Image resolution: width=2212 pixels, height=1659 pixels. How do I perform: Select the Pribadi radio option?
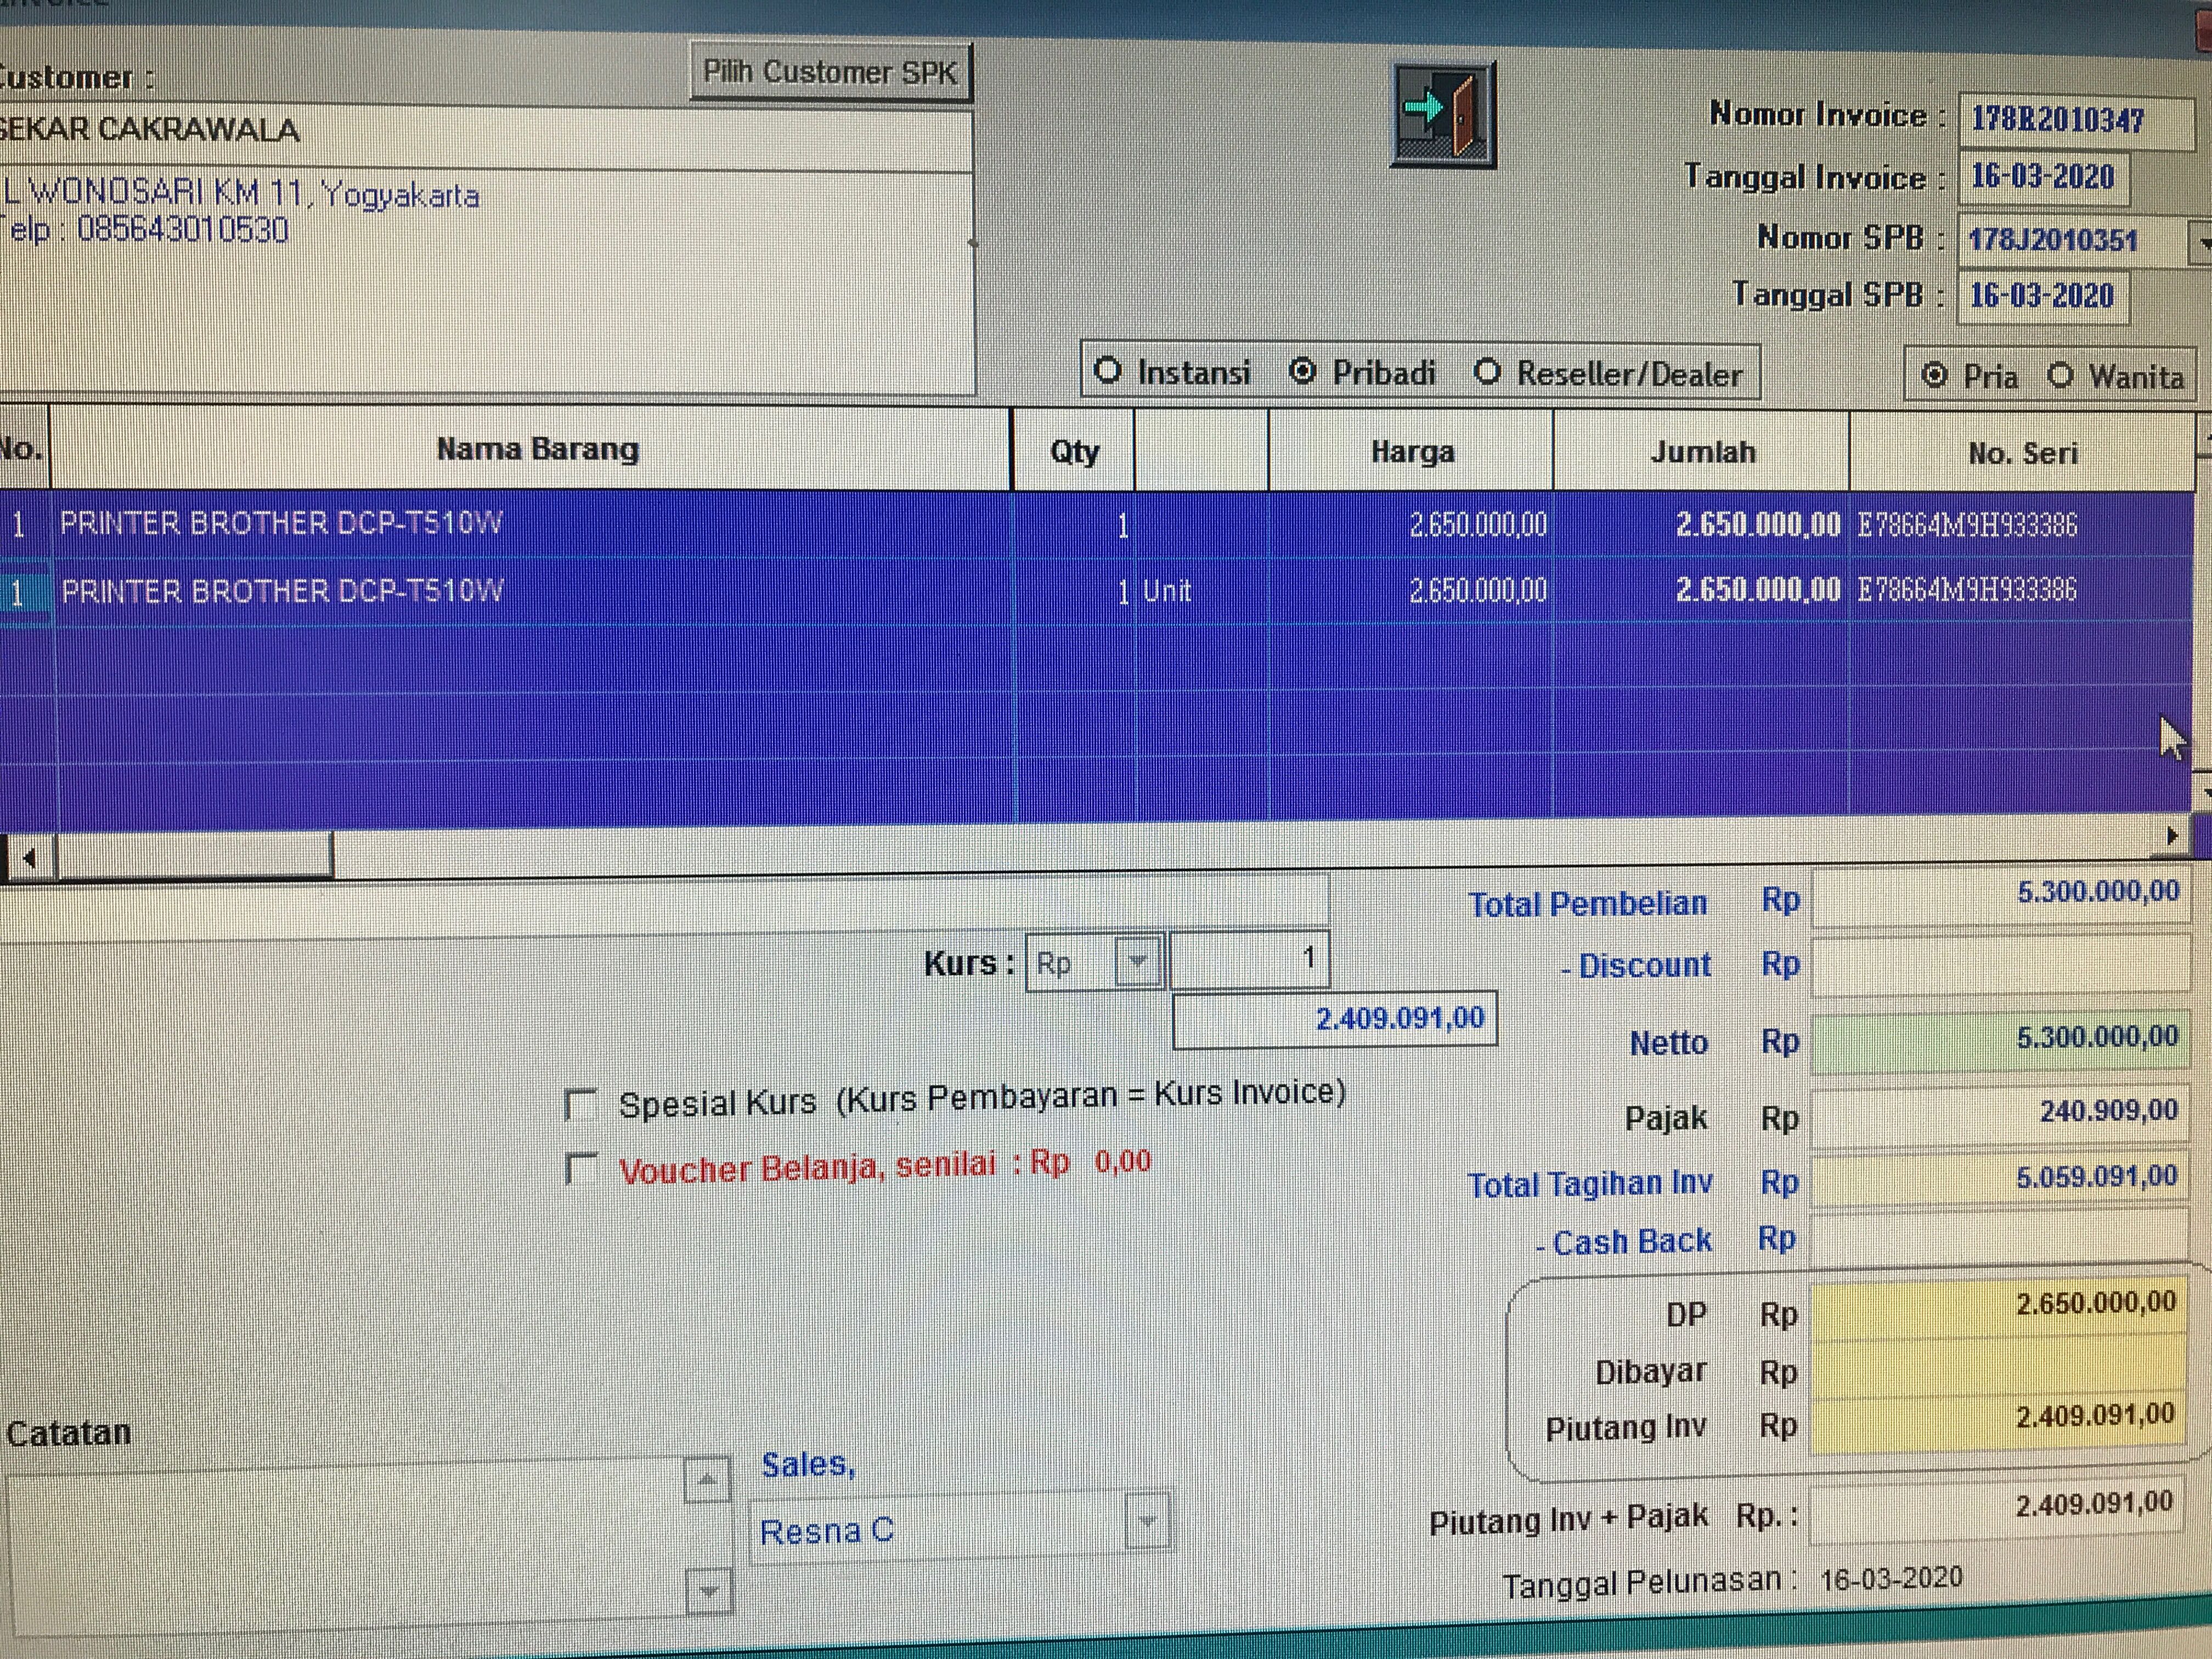[1303, 372]
